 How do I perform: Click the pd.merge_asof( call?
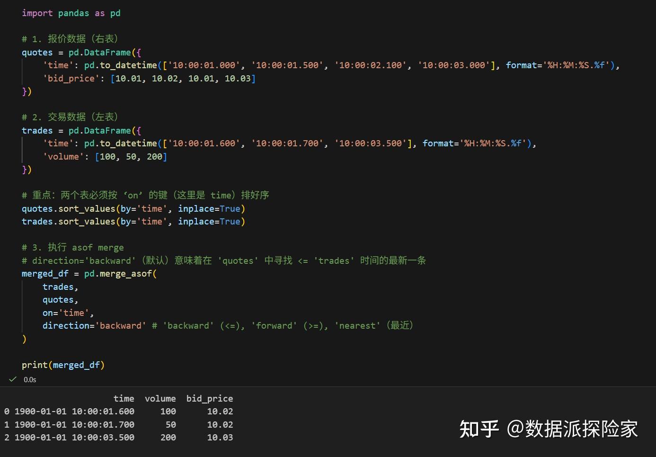pyautogui.click(x=120, y=274)
